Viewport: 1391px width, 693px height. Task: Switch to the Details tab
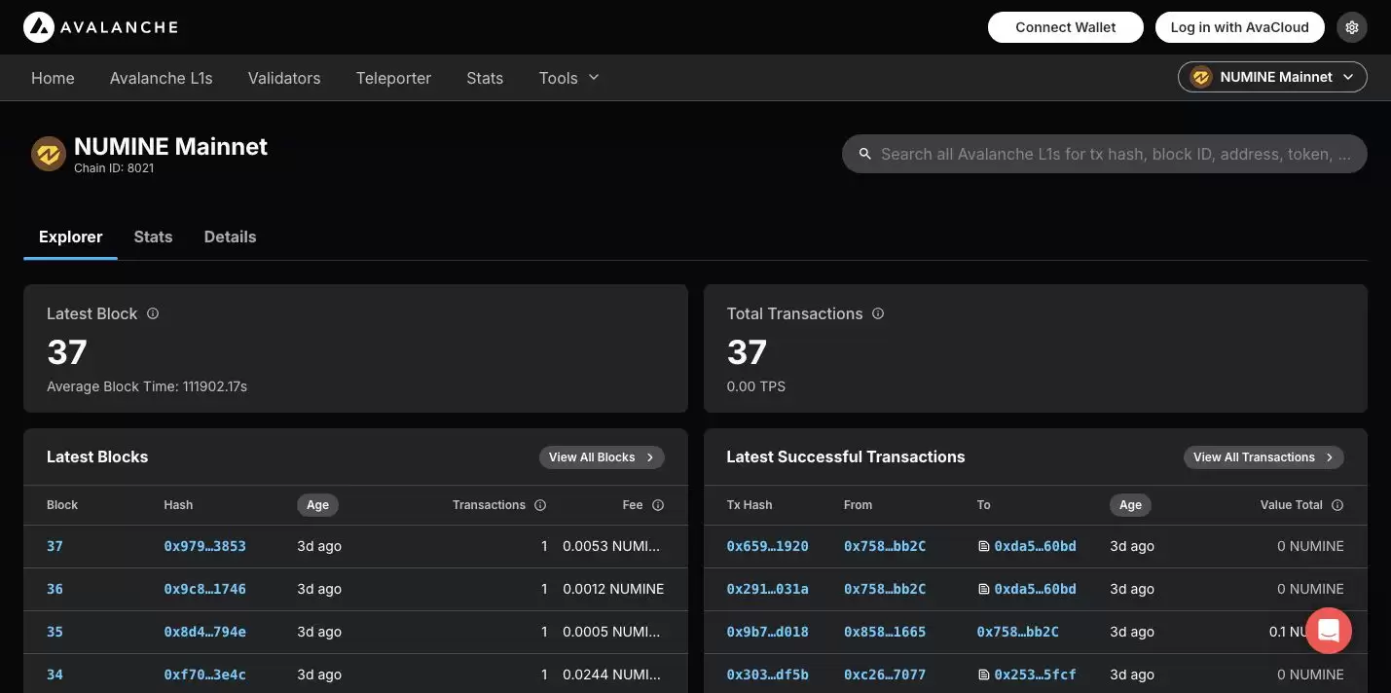[x=230, y=237]
